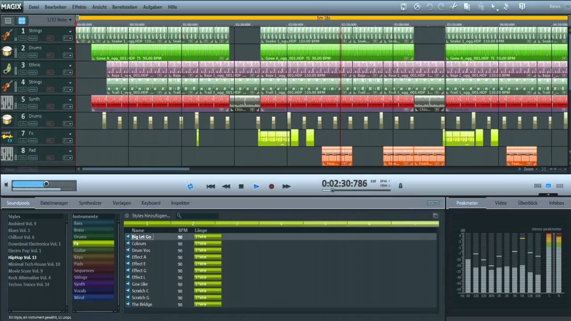The height and width of the screenshot is (321, 571).
Task: Preview the Big Let Go loop
Action: click(128, 237)
